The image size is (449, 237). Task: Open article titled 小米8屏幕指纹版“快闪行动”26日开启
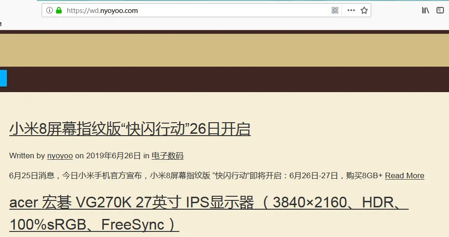[130, 129]
